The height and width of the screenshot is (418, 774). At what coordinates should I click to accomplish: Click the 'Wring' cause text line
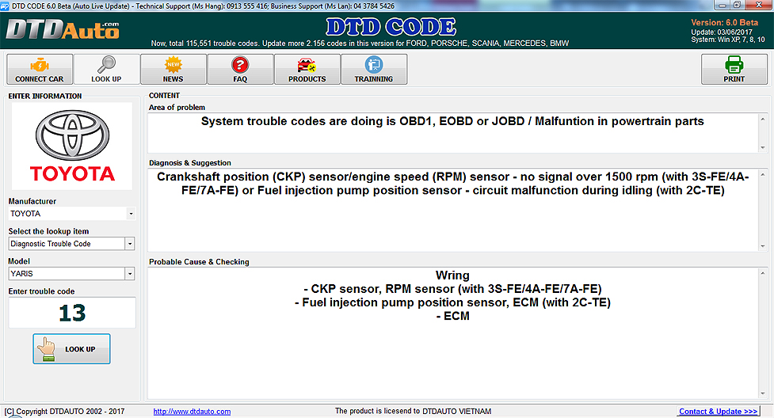pyautogui.click(x=452, y=275)
